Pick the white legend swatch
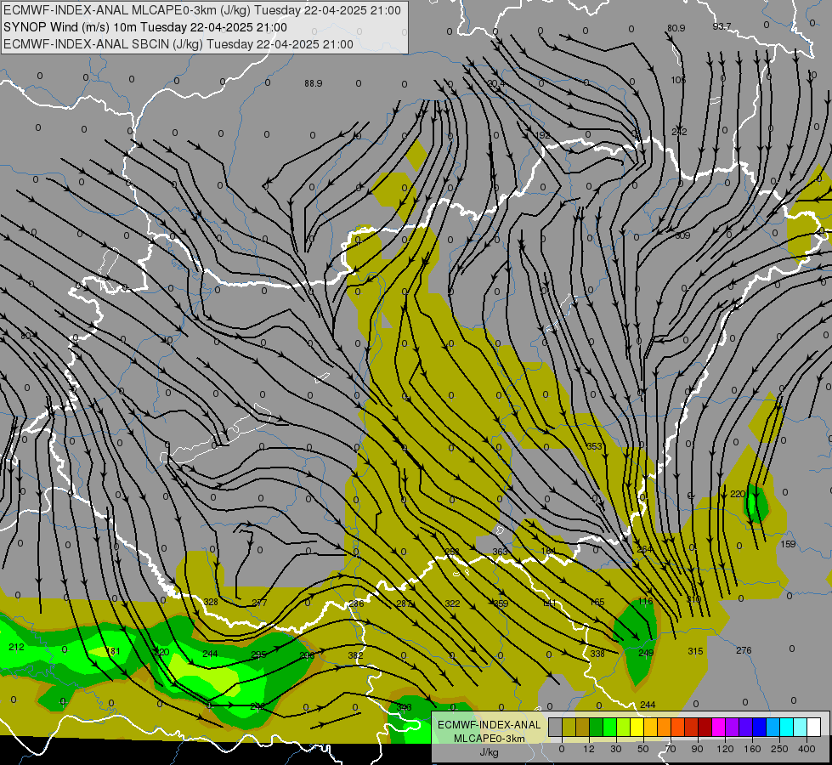Image resolution: width=832 pixels, height=765 pixels. [814, 727]
